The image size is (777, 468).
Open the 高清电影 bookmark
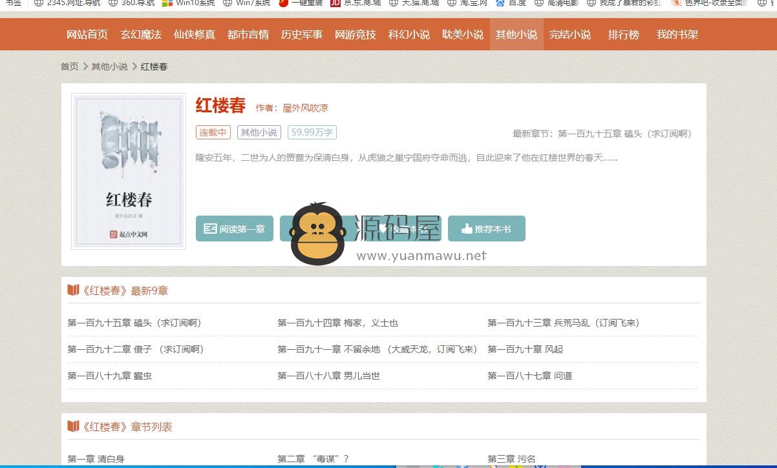tap(557, 3)
